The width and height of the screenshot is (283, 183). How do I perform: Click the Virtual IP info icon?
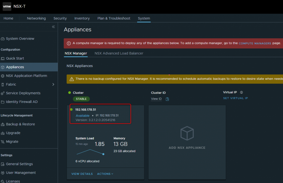241,92
